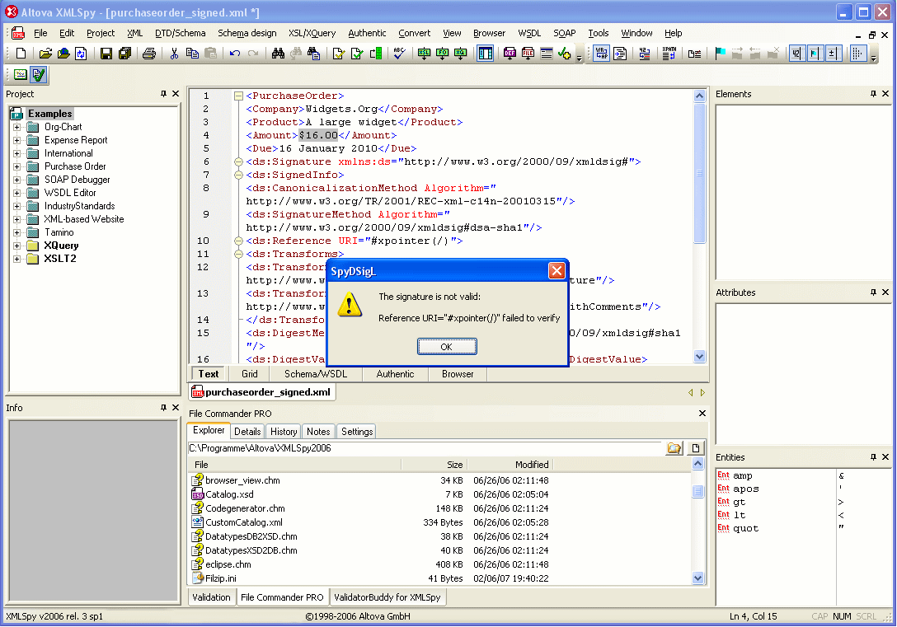
Task: Validate XML with the green checkmark icon
Action: [x=357, y=54]
